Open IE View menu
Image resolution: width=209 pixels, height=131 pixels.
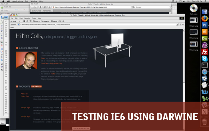click(x=21, y=18)
